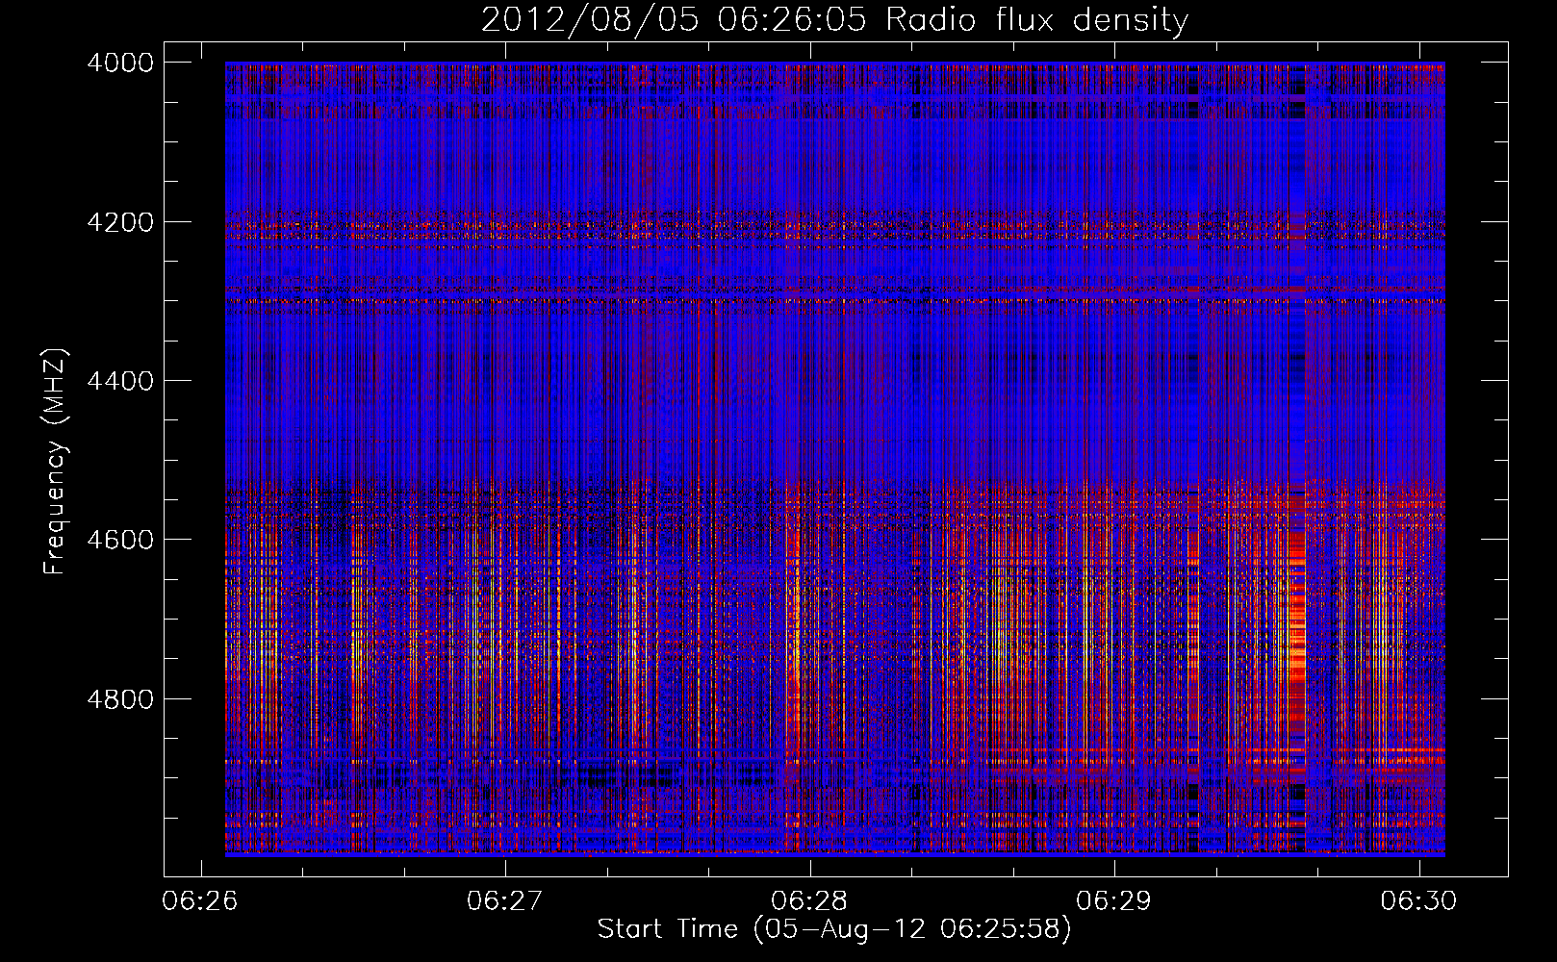Click the 4200 frequency tick label

coord(120,221)
